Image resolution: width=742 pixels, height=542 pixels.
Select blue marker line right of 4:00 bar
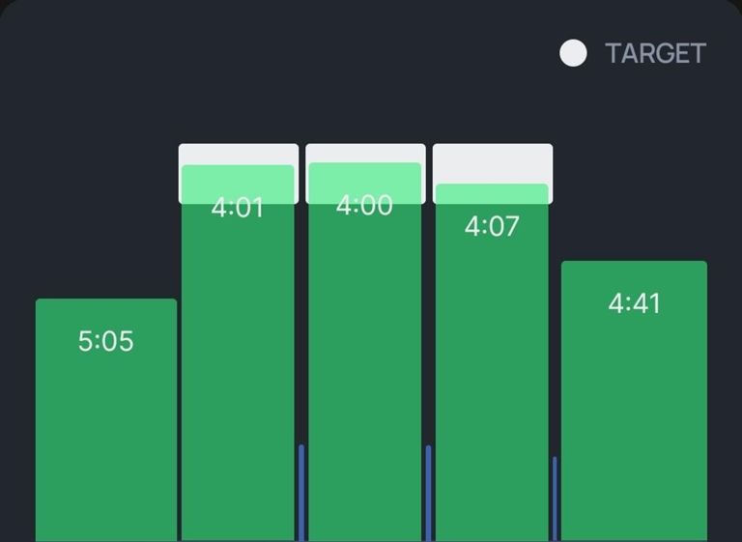[429, 493]
